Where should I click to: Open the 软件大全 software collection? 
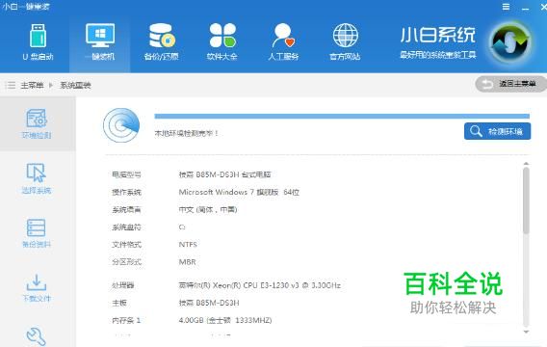coord(222,41)
